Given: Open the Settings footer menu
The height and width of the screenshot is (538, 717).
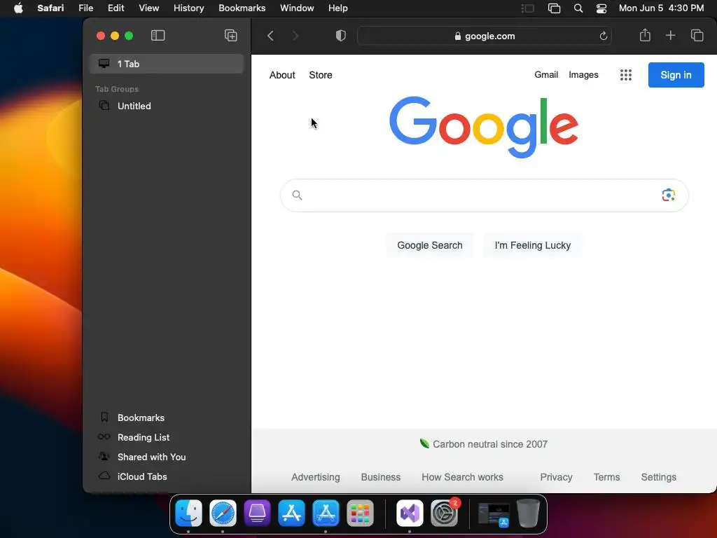Looking at the screenshot, I should tap(658, 477).
